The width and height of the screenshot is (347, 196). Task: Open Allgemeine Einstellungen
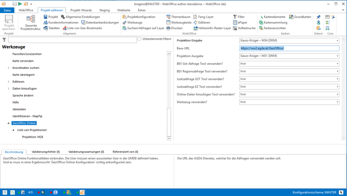(x=80, y=17)
